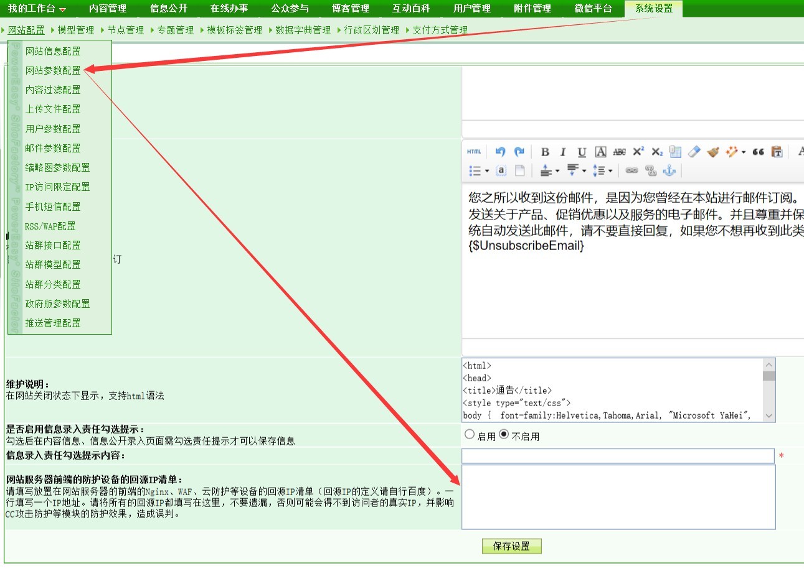This screenshot has height=571, width=804.
Task: Choose 网站参数配置 from the dropdown menu
Action: (53, 71)
